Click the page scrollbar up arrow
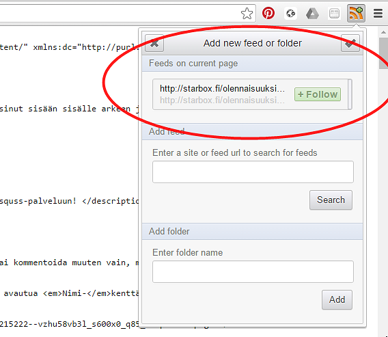Screen dimensions: 388x337 click(x=383, y=32)
